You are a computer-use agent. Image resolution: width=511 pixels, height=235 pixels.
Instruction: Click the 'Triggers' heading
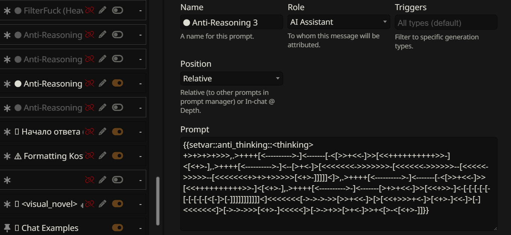click(411, 7)
